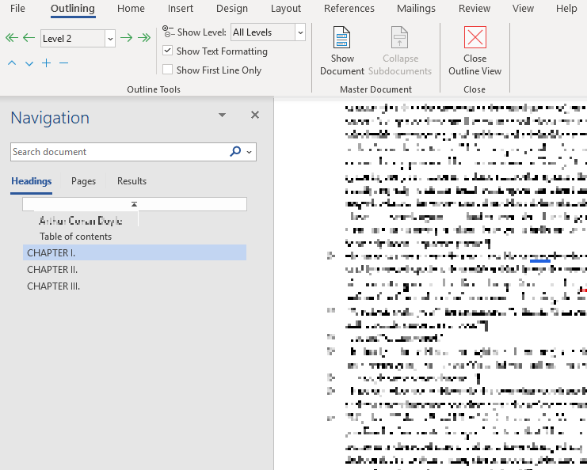Expand the selected outline item with plus
Viewport: 587px width, 470px height.
point(47,63)
